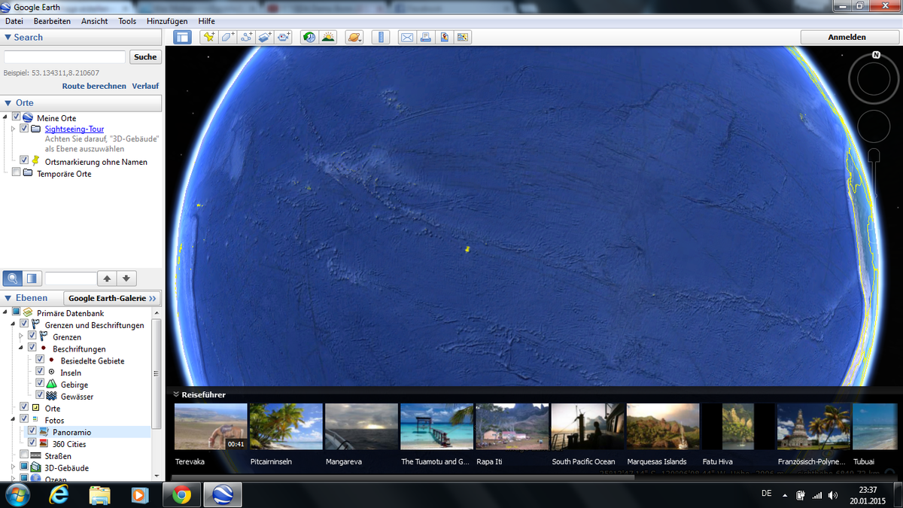The image size is (903, 508).
Task: Check the Temporäre Orte checkbox
Action: [17, 173]
